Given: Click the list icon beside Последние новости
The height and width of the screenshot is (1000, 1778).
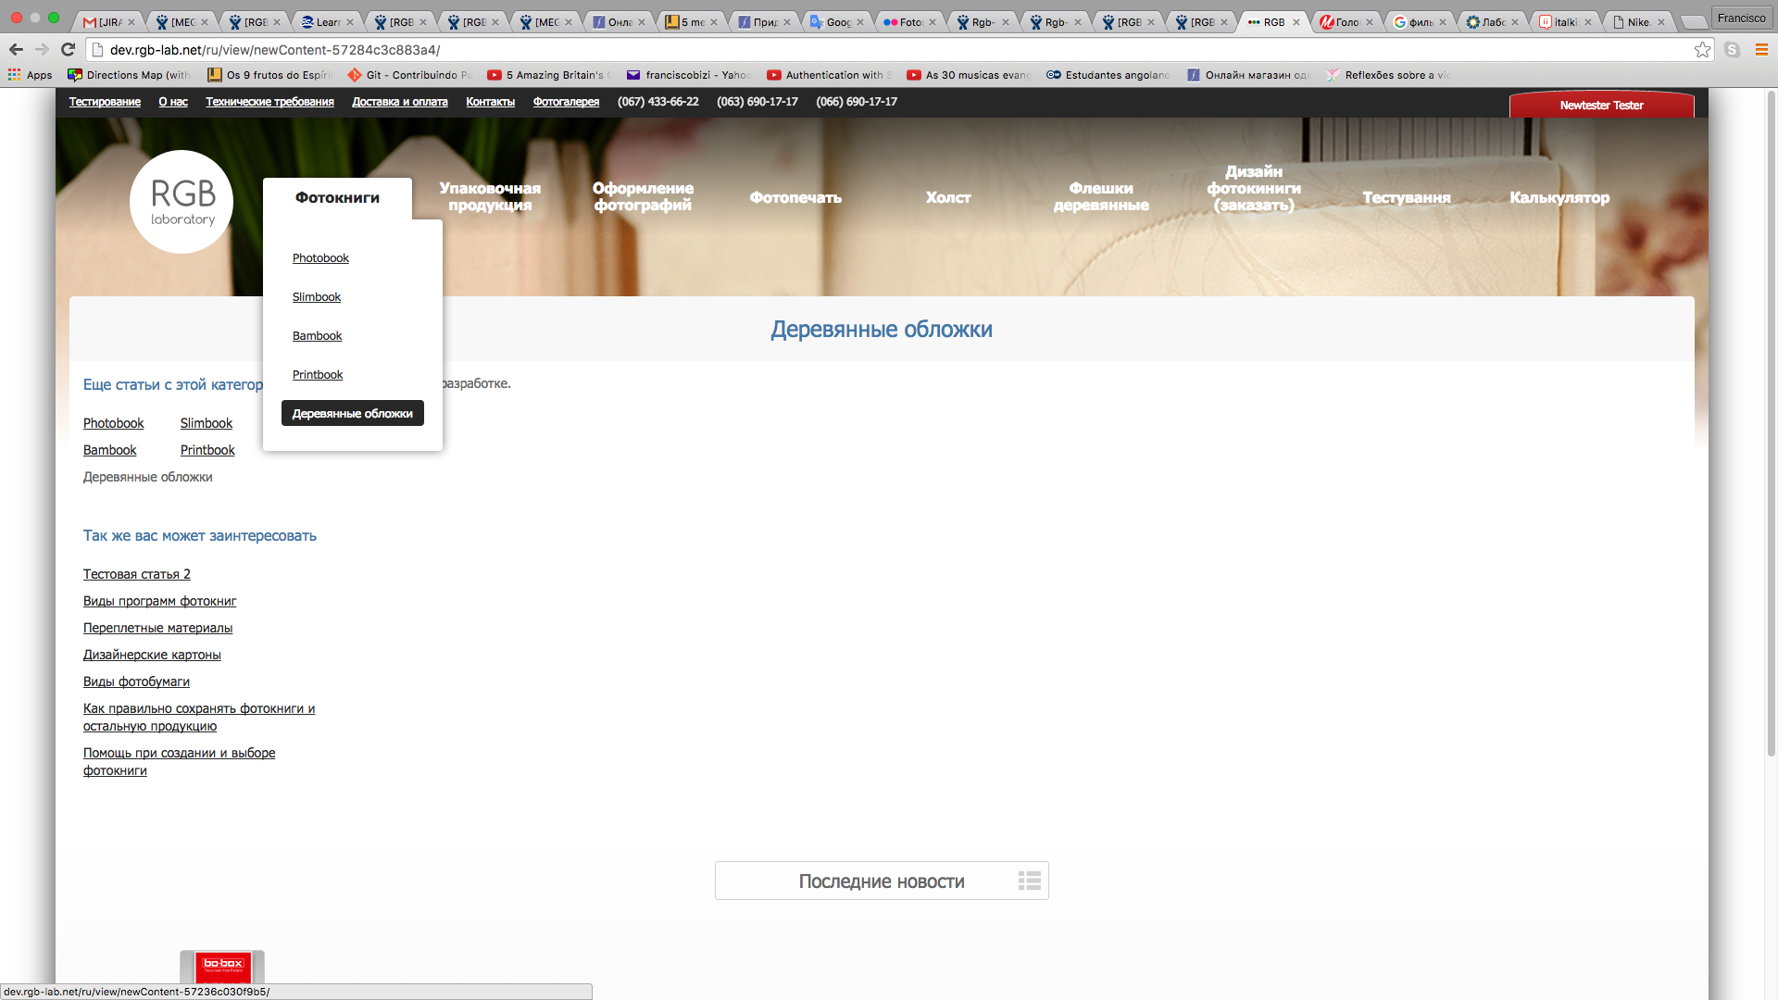Looking at the screenshot, I should coord(1029,881).
